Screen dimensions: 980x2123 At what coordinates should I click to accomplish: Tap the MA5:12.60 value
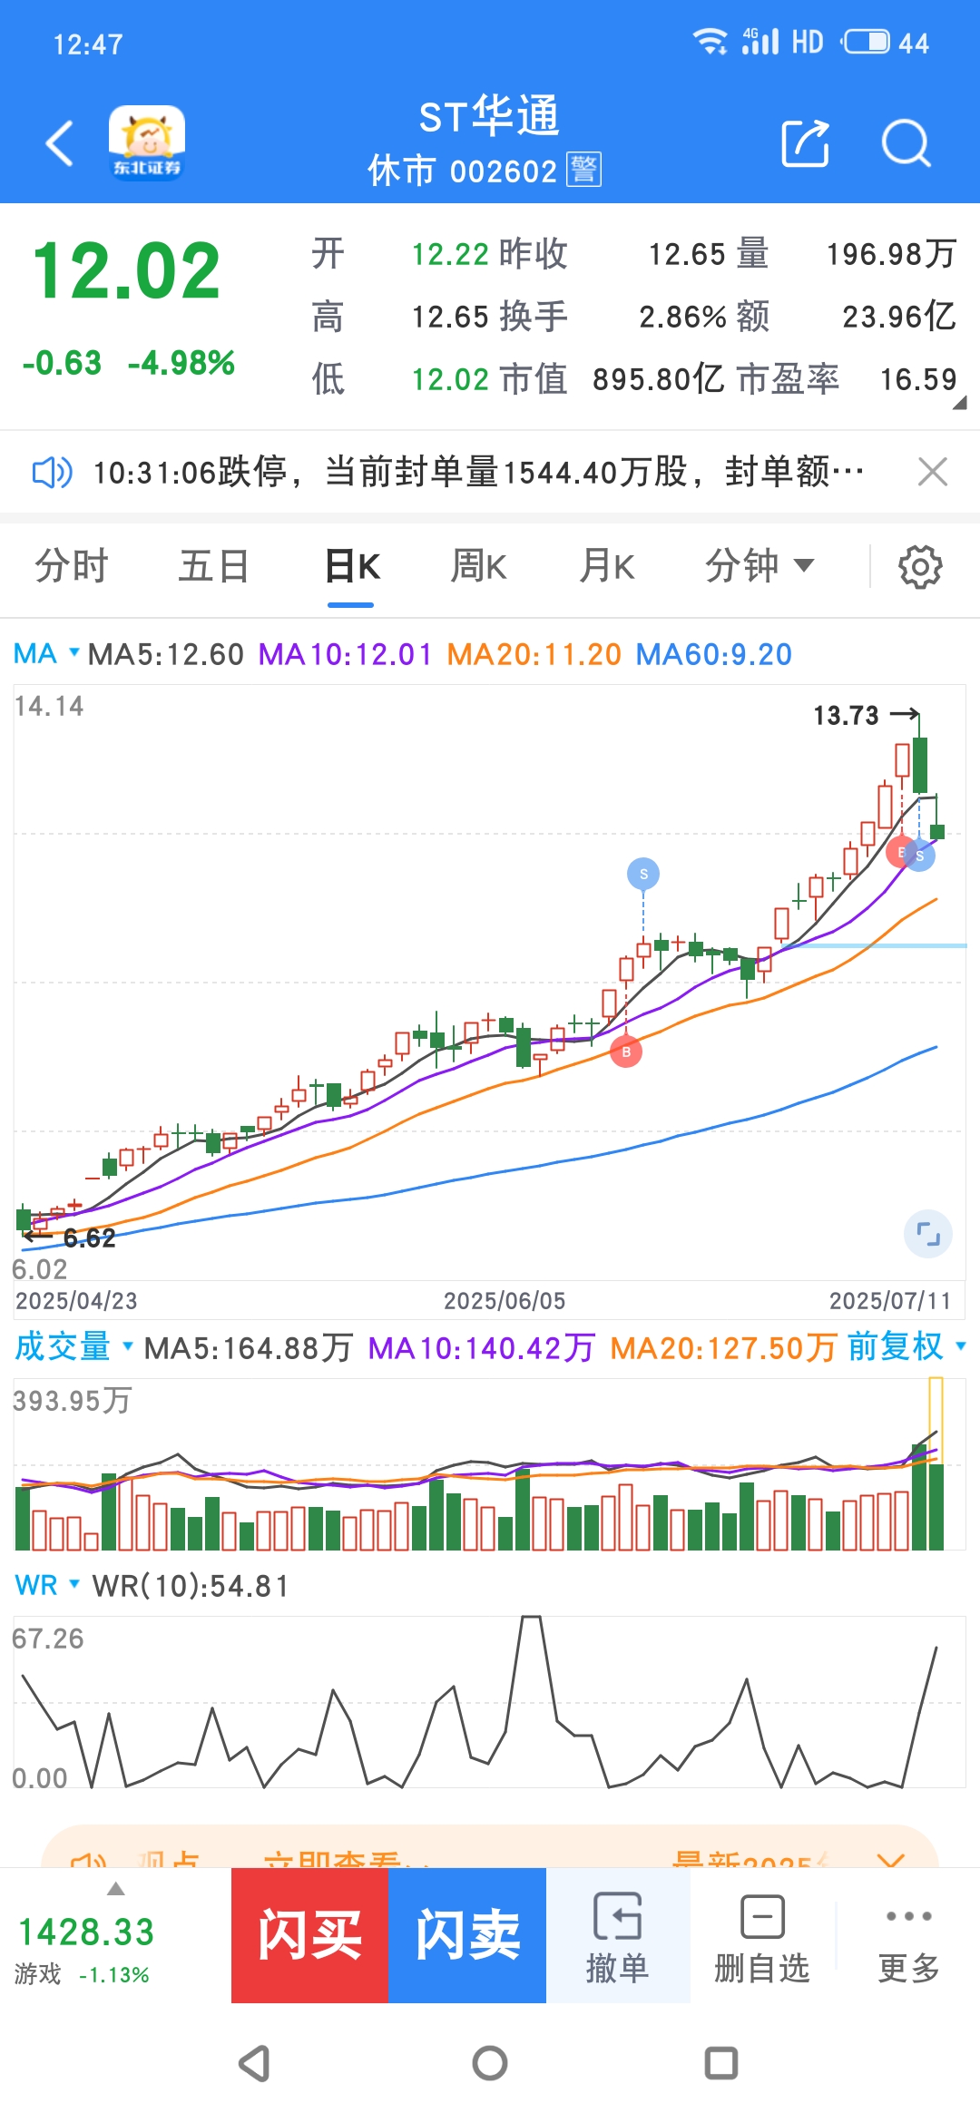(x=166, y=654)
